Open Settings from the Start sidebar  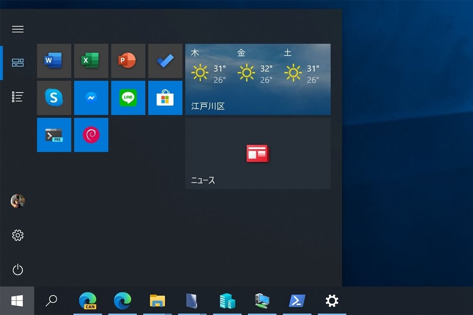[x=18, y=235]
